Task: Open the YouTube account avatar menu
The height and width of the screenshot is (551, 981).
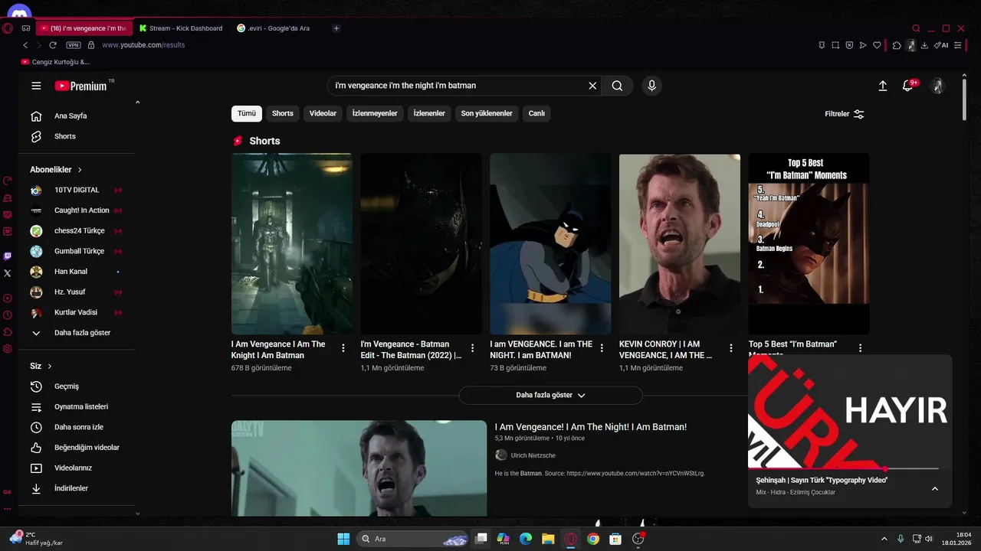Action: pyautogui.click(x=937, y=86)
